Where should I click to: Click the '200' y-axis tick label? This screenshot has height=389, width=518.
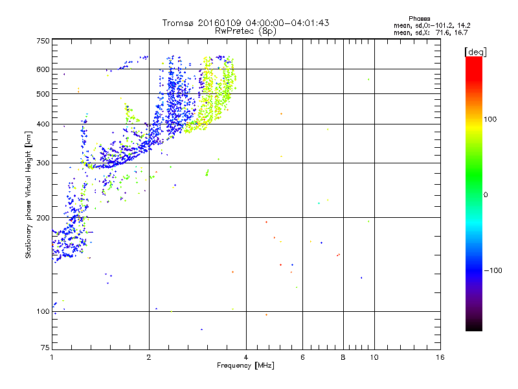tap(43, 218)
